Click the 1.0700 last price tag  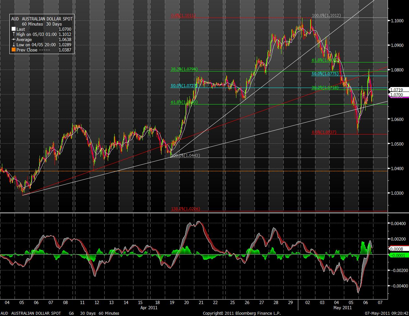(396, 95)
